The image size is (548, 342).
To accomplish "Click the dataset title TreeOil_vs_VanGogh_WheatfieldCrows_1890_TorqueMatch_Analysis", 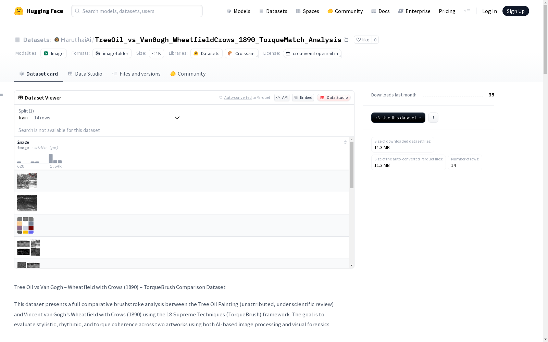I will click(218, 40).
